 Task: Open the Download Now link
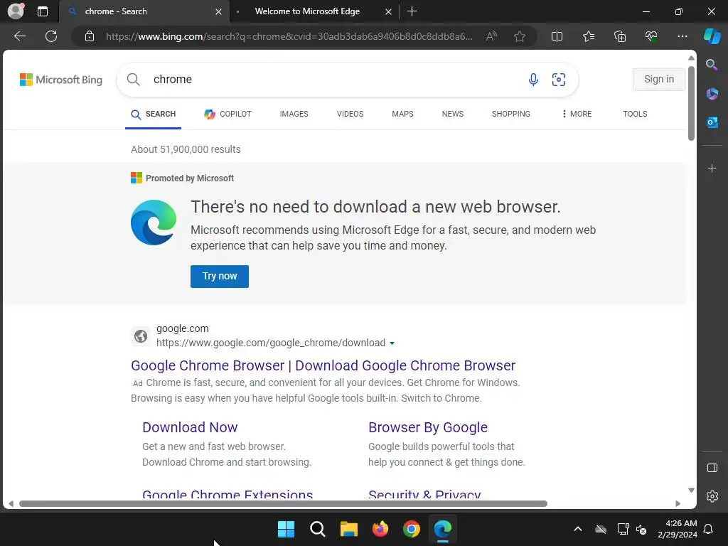click(x=190, y=427)
